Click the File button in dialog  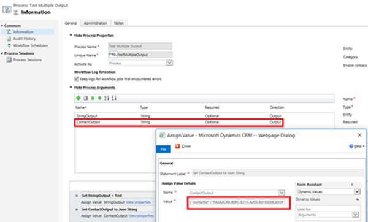tap(163, 149)
